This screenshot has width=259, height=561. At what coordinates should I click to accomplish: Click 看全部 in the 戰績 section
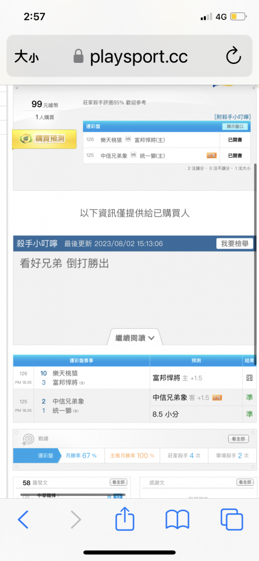[x=238, y=439]
